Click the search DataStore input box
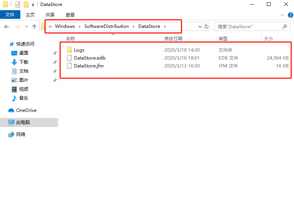Screen dimensions: 294x205 click(248, 27)
